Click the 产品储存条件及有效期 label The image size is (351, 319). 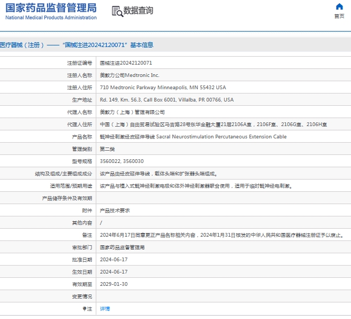[x=67, y=198]
